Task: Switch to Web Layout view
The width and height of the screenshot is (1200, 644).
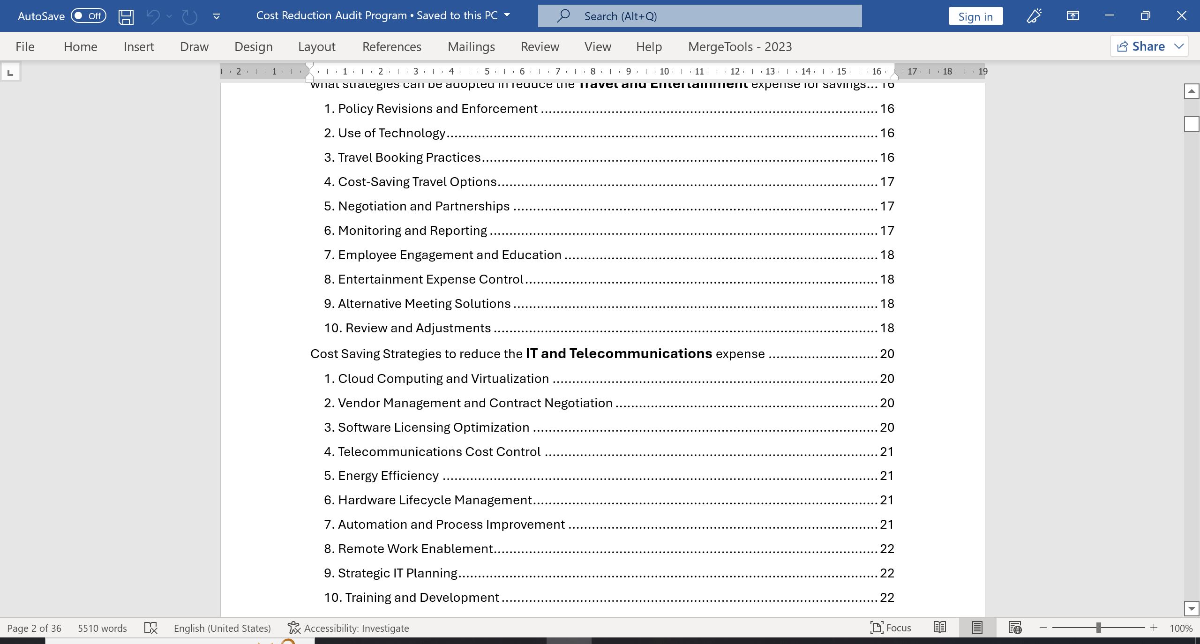Action: tap(1015, 628)
